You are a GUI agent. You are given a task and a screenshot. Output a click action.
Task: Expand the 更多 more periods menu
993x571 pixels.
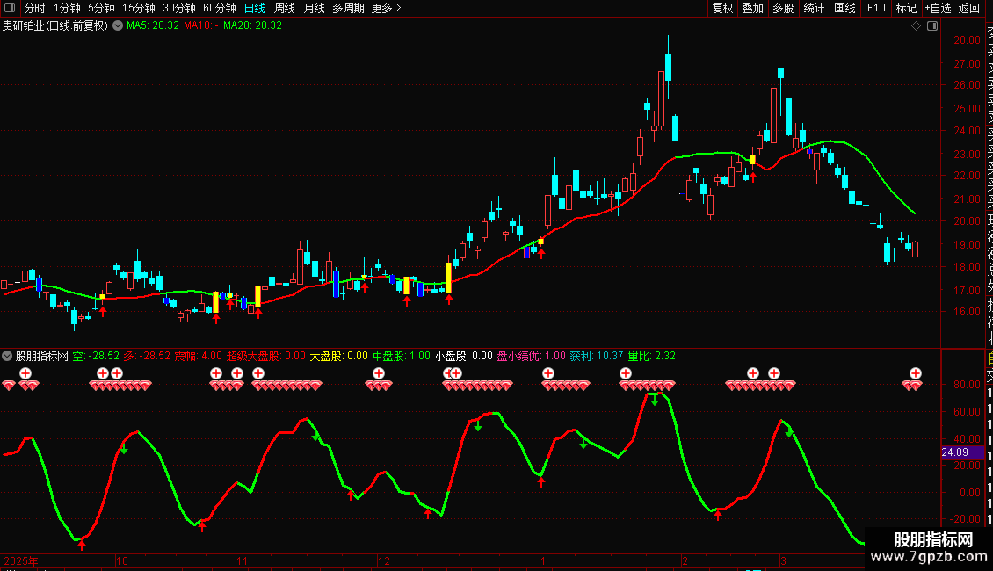[x=387, y=8]
